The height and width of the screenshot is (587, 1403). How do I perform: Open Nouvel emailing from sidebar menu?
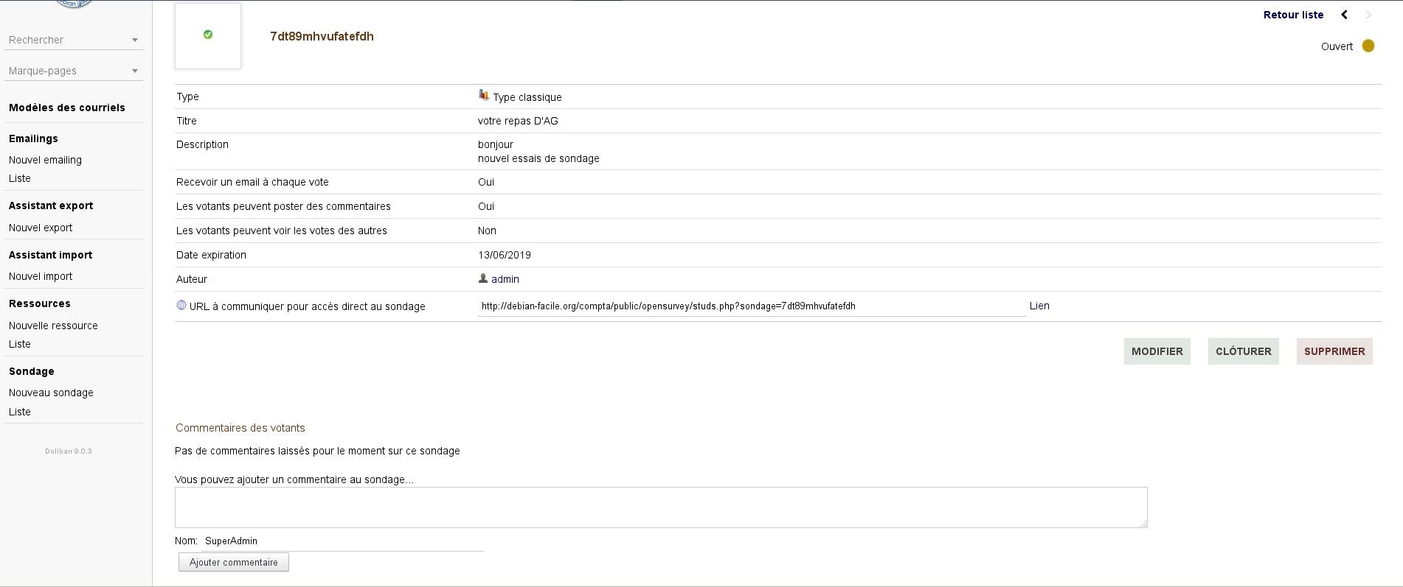point(45,160)
